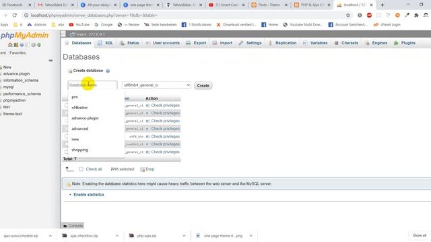Viewport: 431px width, 242px height.
Task: Click Check privileges in the utf8_bin row
Action: [x=165, y=136]
